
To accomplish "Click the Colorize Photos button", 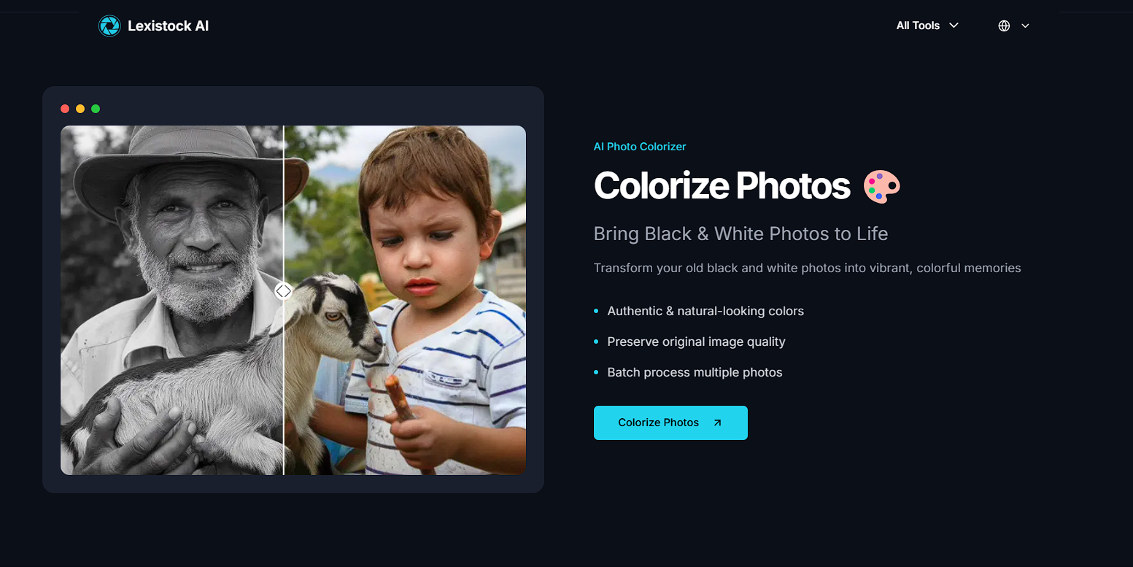I will coord(670,423).
